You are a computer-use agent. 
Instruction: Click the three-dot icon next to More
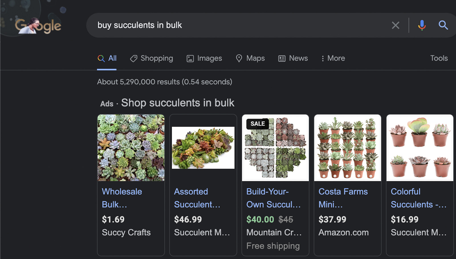tap(322, 58)
